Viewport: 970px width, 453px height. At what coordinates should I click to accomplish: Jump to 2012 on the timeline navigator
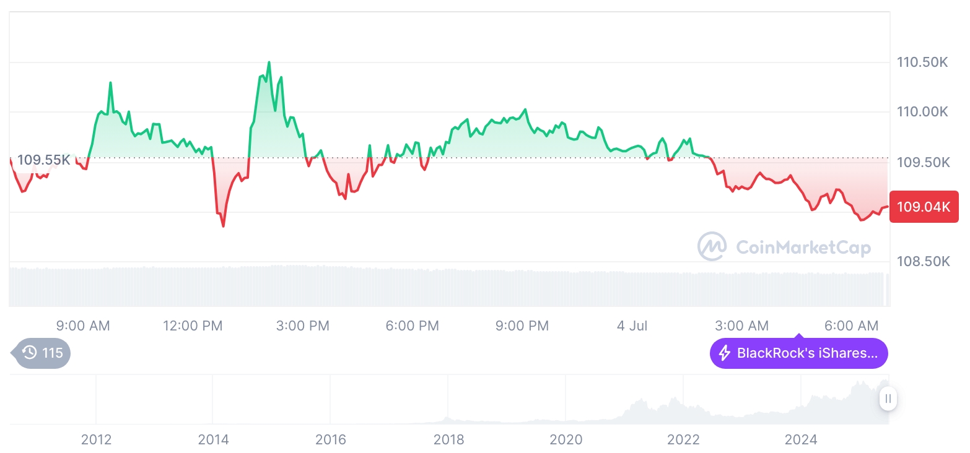point(96,439)
